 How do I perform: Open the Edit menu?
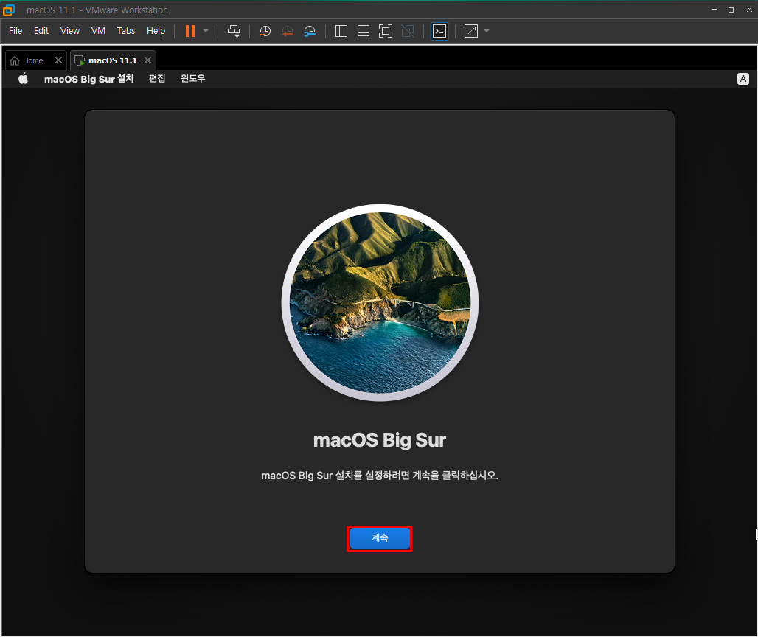click(41, 30)
